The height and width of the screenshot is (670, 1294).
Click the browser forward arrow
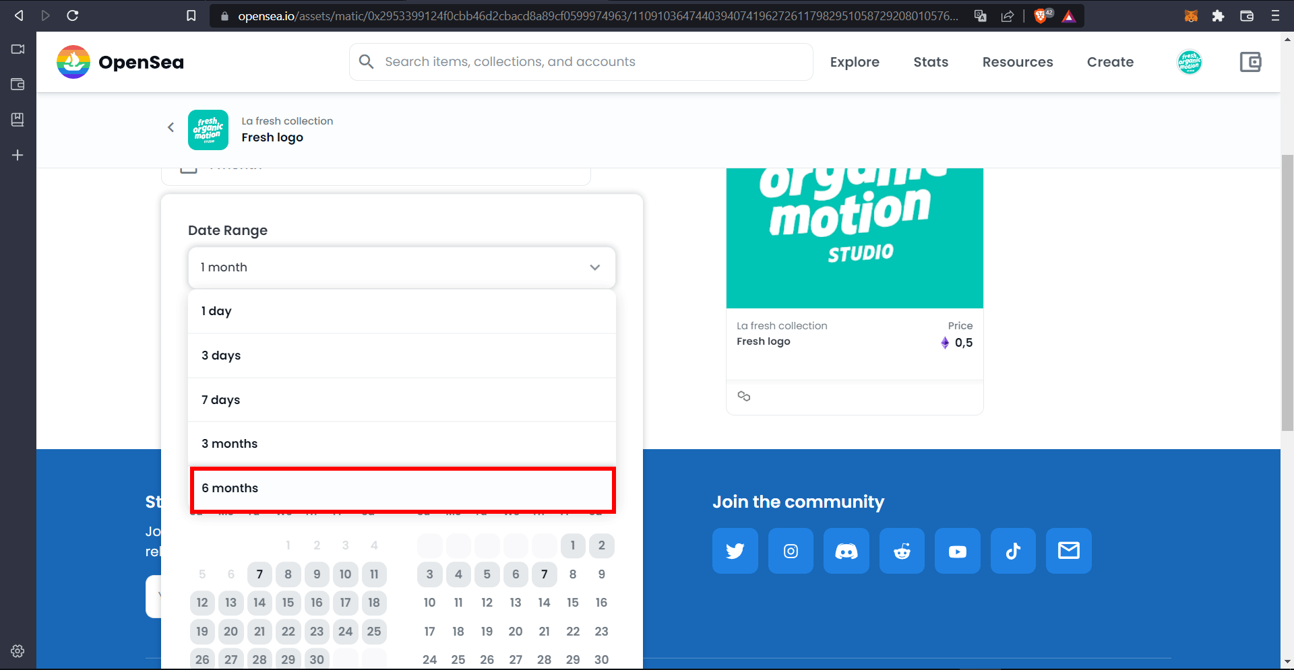[x=46, y=15]
